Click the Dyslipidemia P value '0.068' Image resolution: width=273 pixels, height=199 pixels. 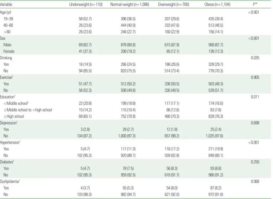tap(255, 182)
